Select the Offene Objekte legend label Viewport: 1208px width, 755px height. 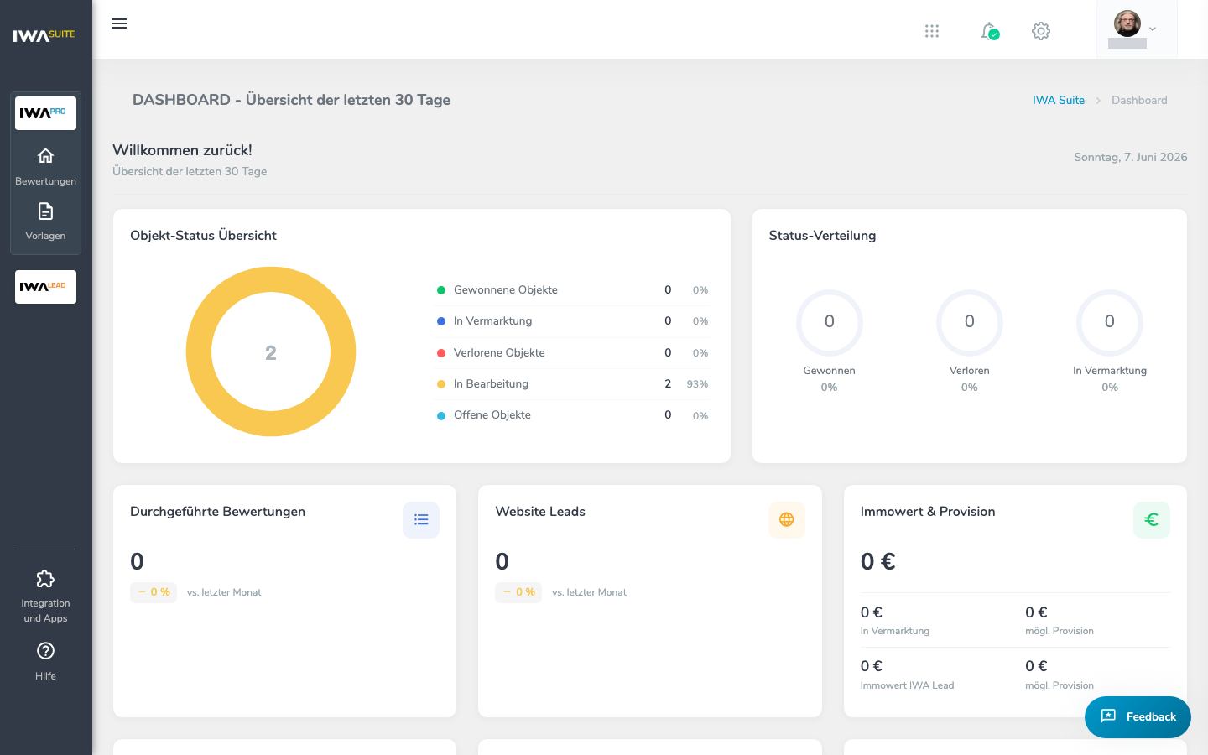click(x=492, y=415)
